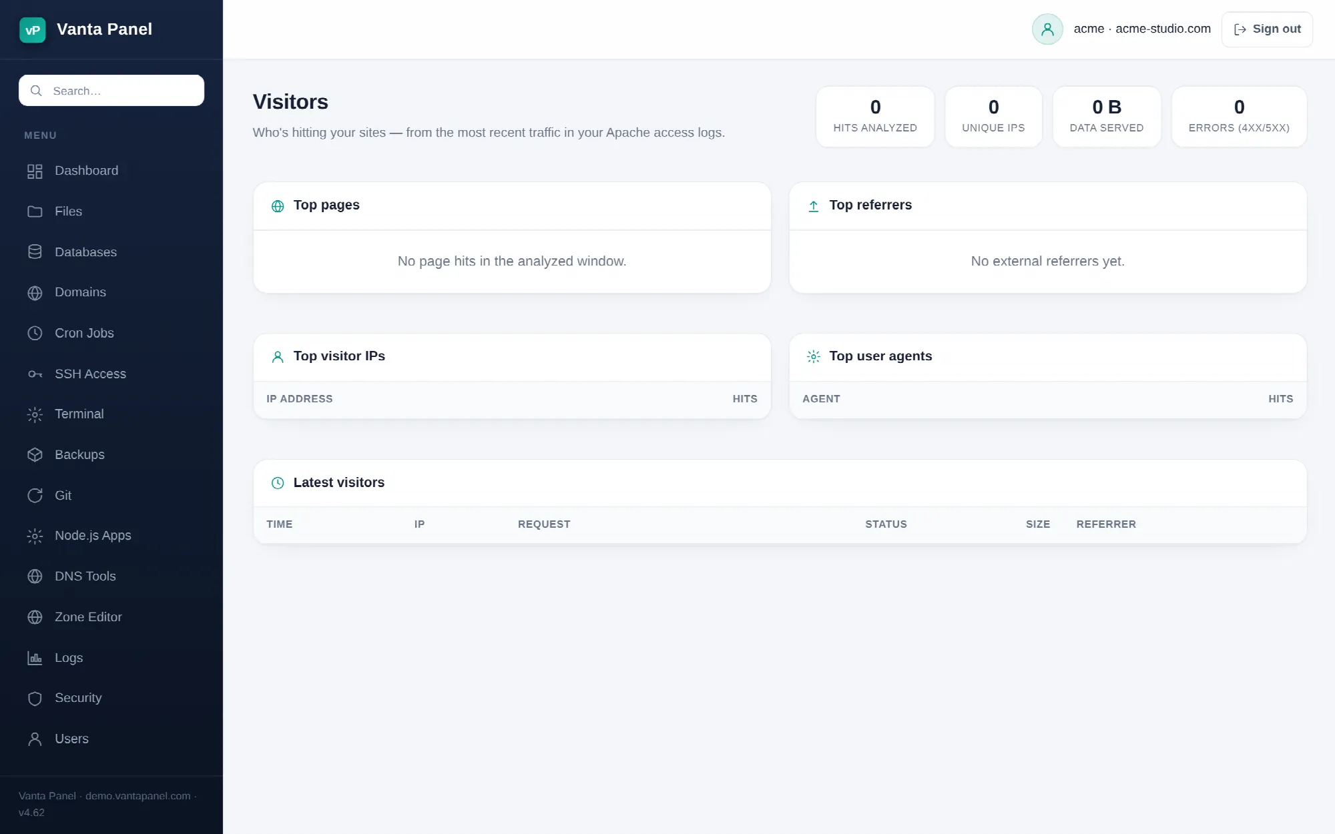Image resolution: width=1335 pixels, height=834 pixels.
Task: Click the Hits Analyzed stat card
Action: point(875,117)
